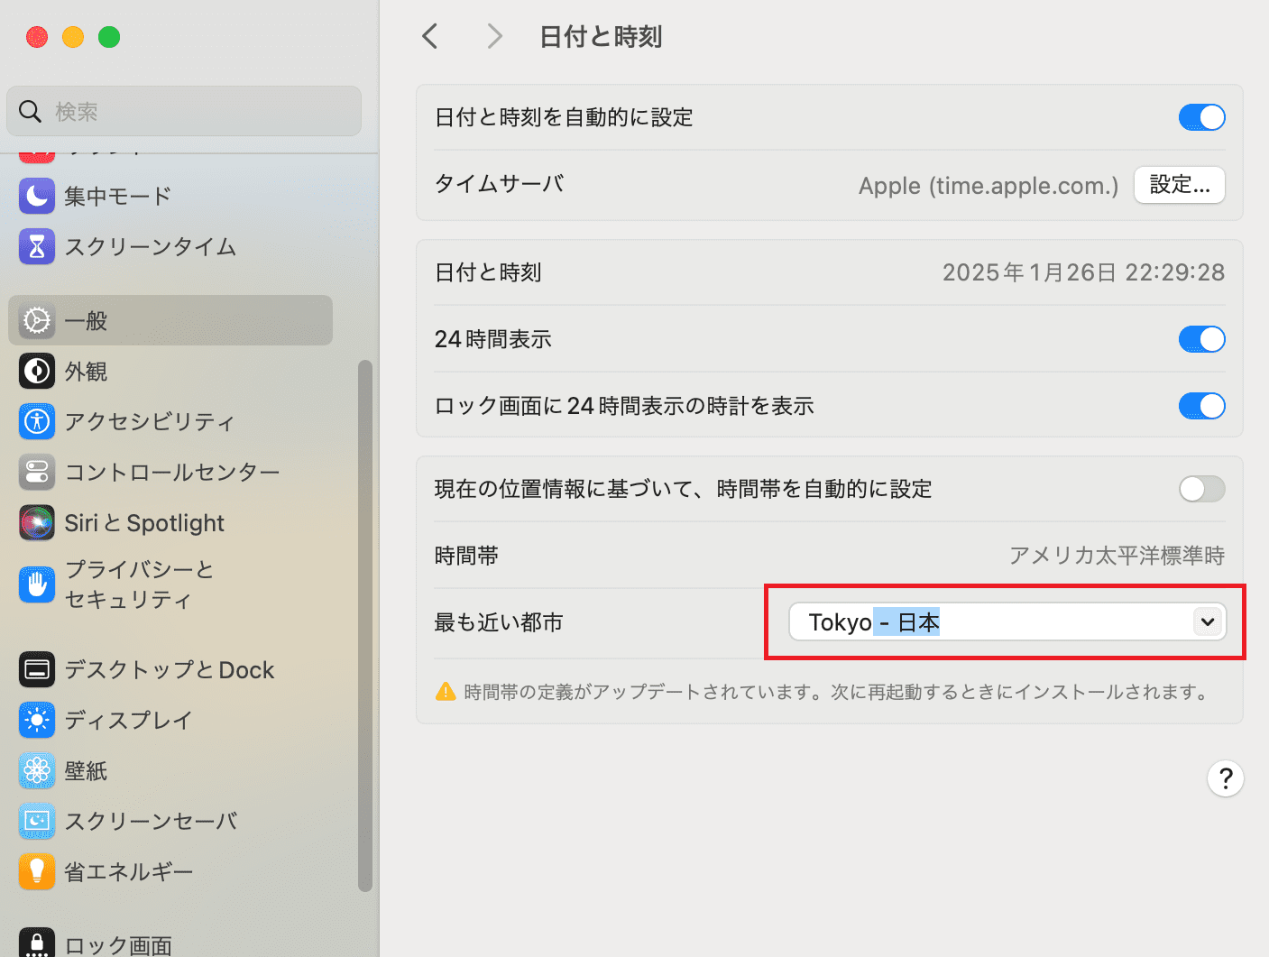Open 集中モード moon icon in sidebar
This screenshot has width=1269, height=957.
pyautogui.click(x=37, y=196)
